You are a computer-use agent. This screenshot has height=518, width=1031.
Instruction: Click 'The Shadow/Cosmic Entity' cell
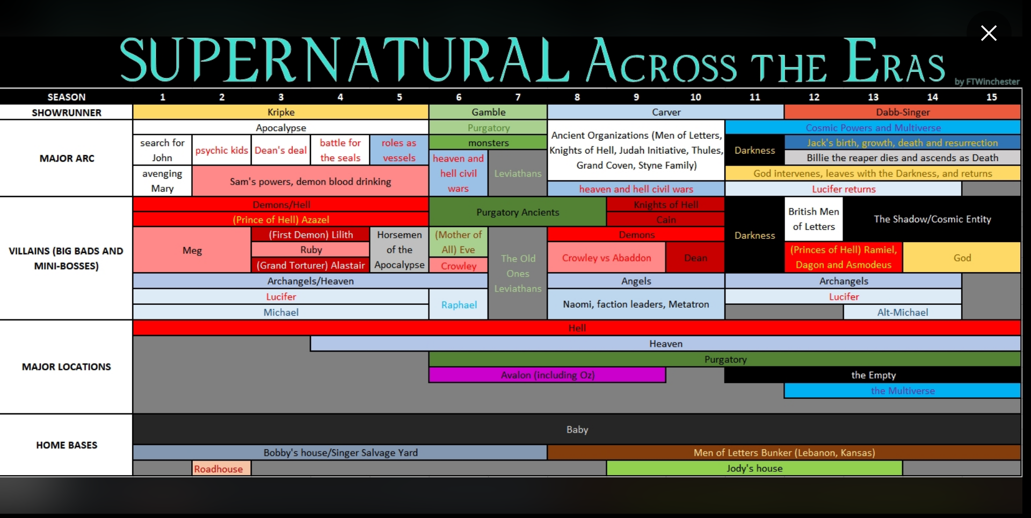pos(932,219)
